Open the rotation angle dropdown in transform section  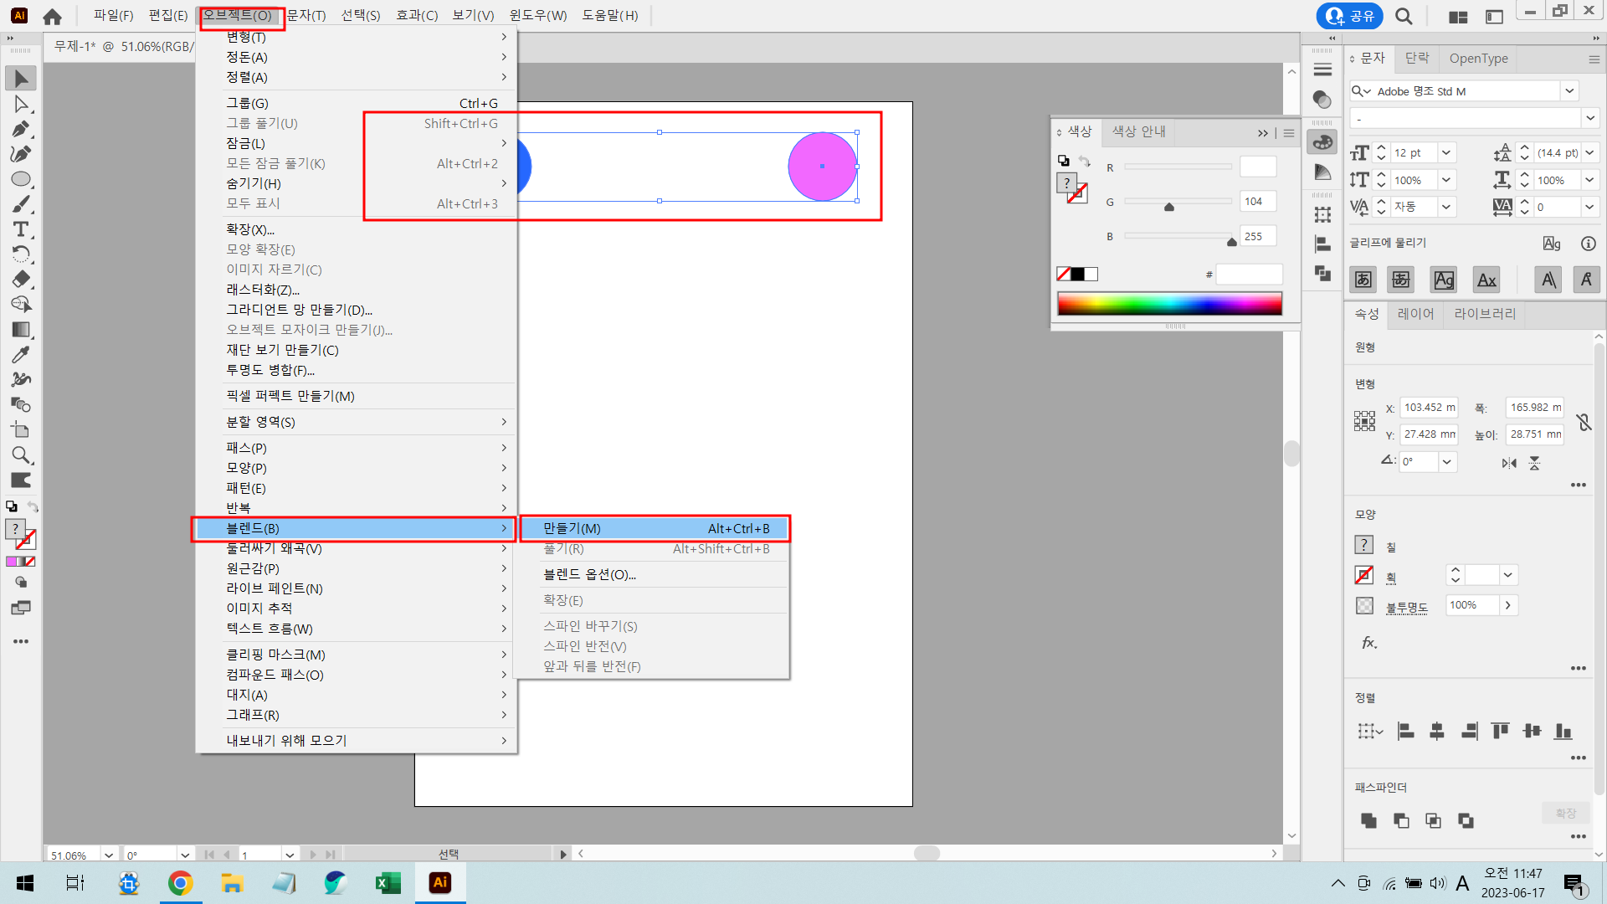click(1446, 462)
